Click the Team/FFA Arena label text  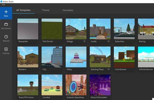pos(26,97)
